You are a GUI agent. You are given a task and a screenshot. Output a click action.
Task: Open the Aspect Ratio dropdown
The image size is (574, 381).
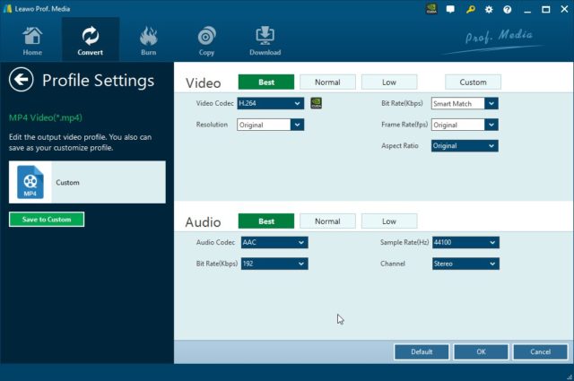[x=465, y=145]
